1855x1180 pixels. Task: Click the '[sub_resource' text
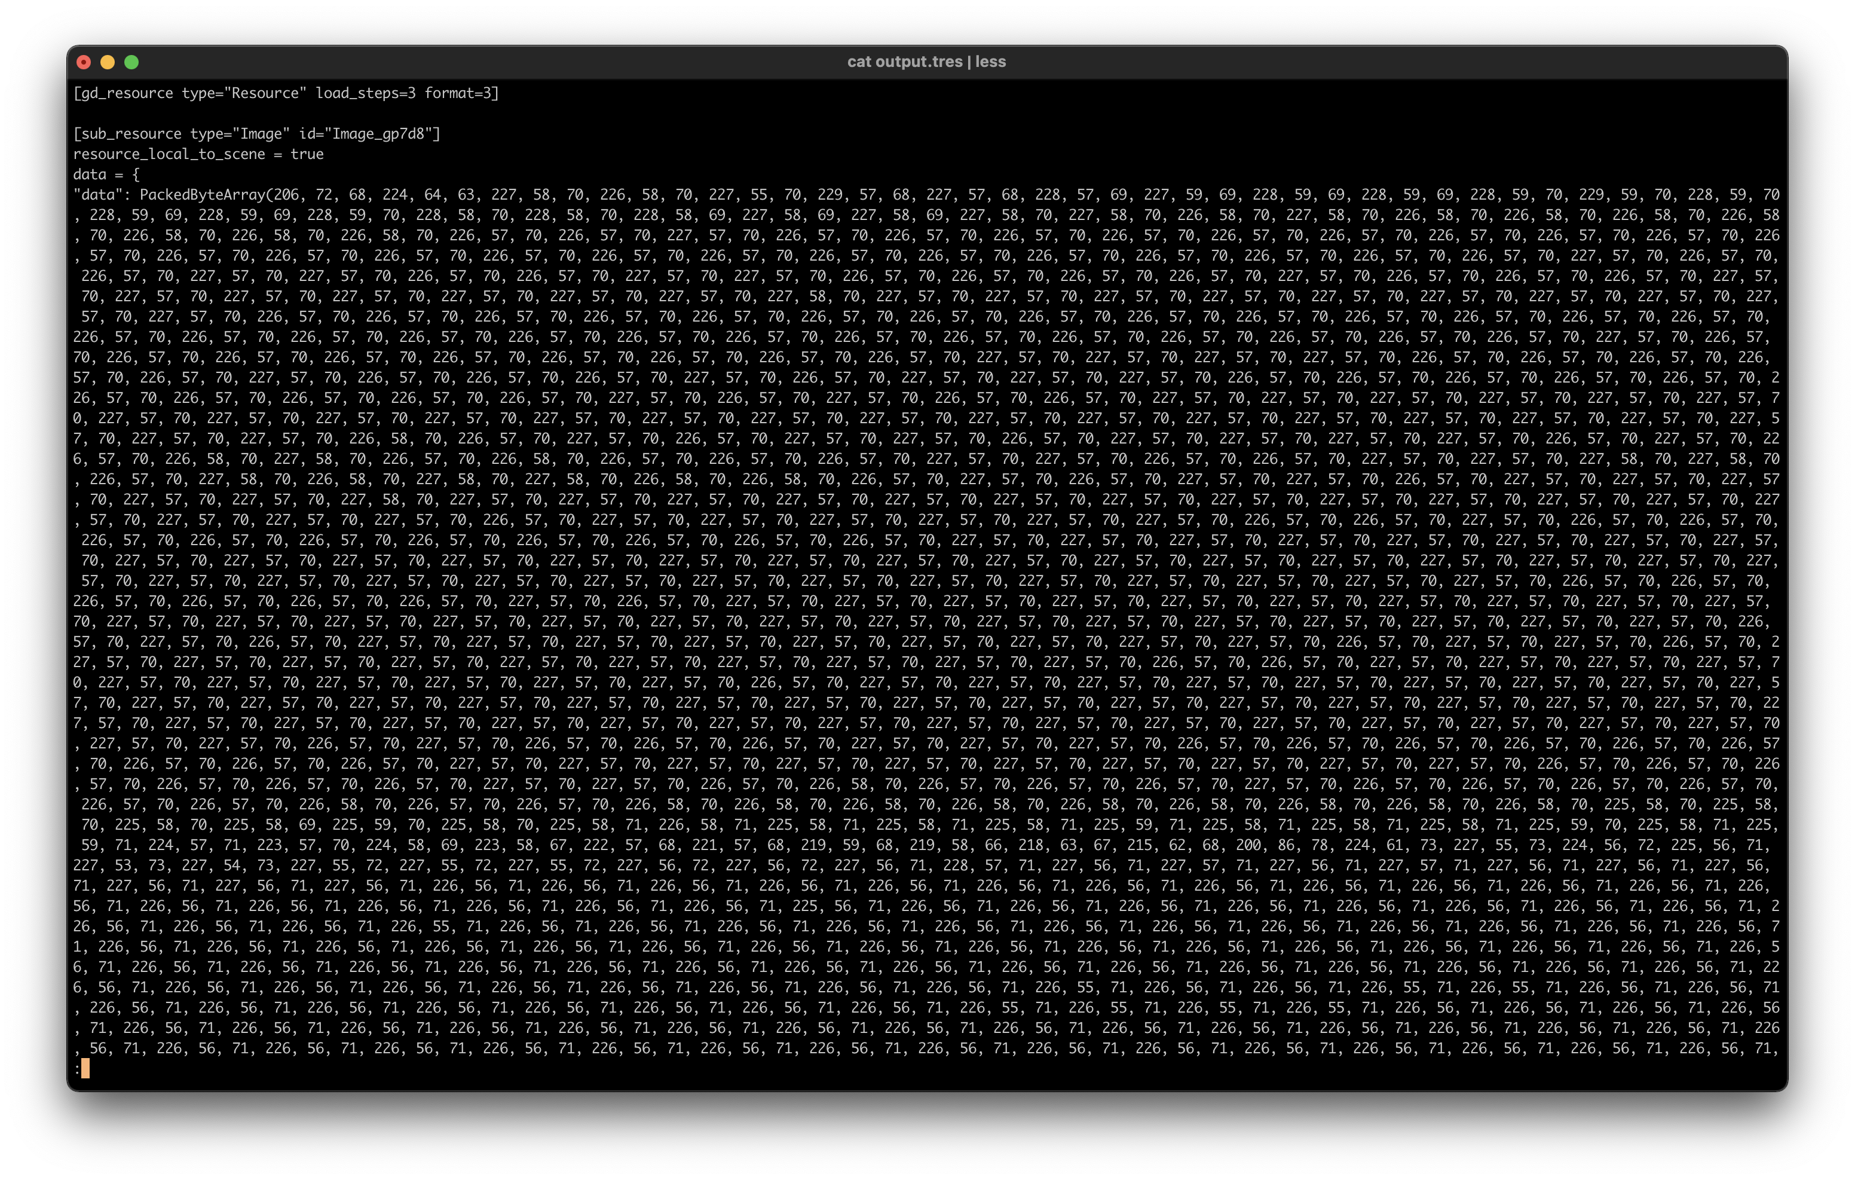pyautogui.click(x=127, y=134)
